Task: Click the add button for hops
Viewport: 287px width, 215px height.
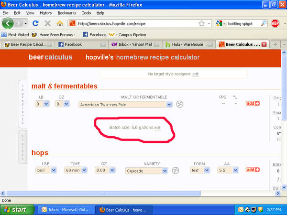Action: [x=253, y=170]
